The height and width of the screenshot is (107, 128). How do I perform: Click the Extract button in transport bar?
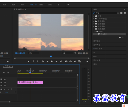tap(70, 61)
